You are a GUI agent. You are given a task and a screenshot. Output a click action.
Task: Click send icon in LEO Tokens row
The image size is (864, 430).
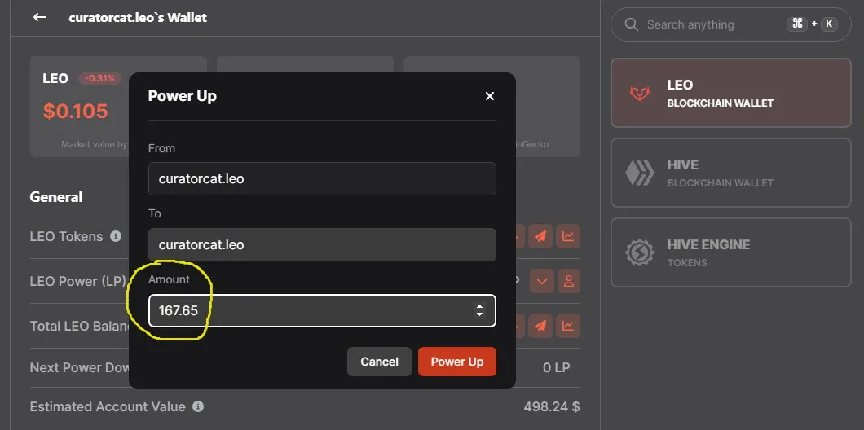tap(540, 236)
